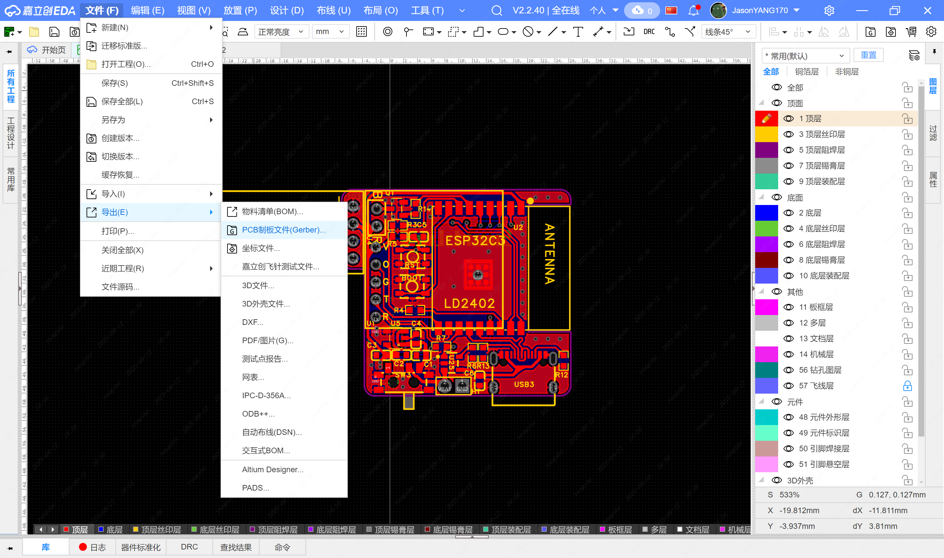Image resolution: width=944 pixels, height=558 pixels.
Task: Toggle visibility of 2 底层 layer
Action: click(788, 213)
